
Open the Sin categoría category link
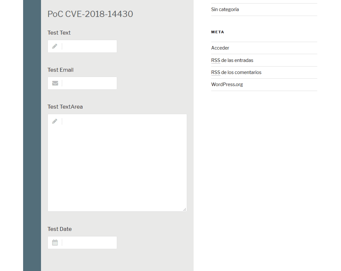point(225,9)
